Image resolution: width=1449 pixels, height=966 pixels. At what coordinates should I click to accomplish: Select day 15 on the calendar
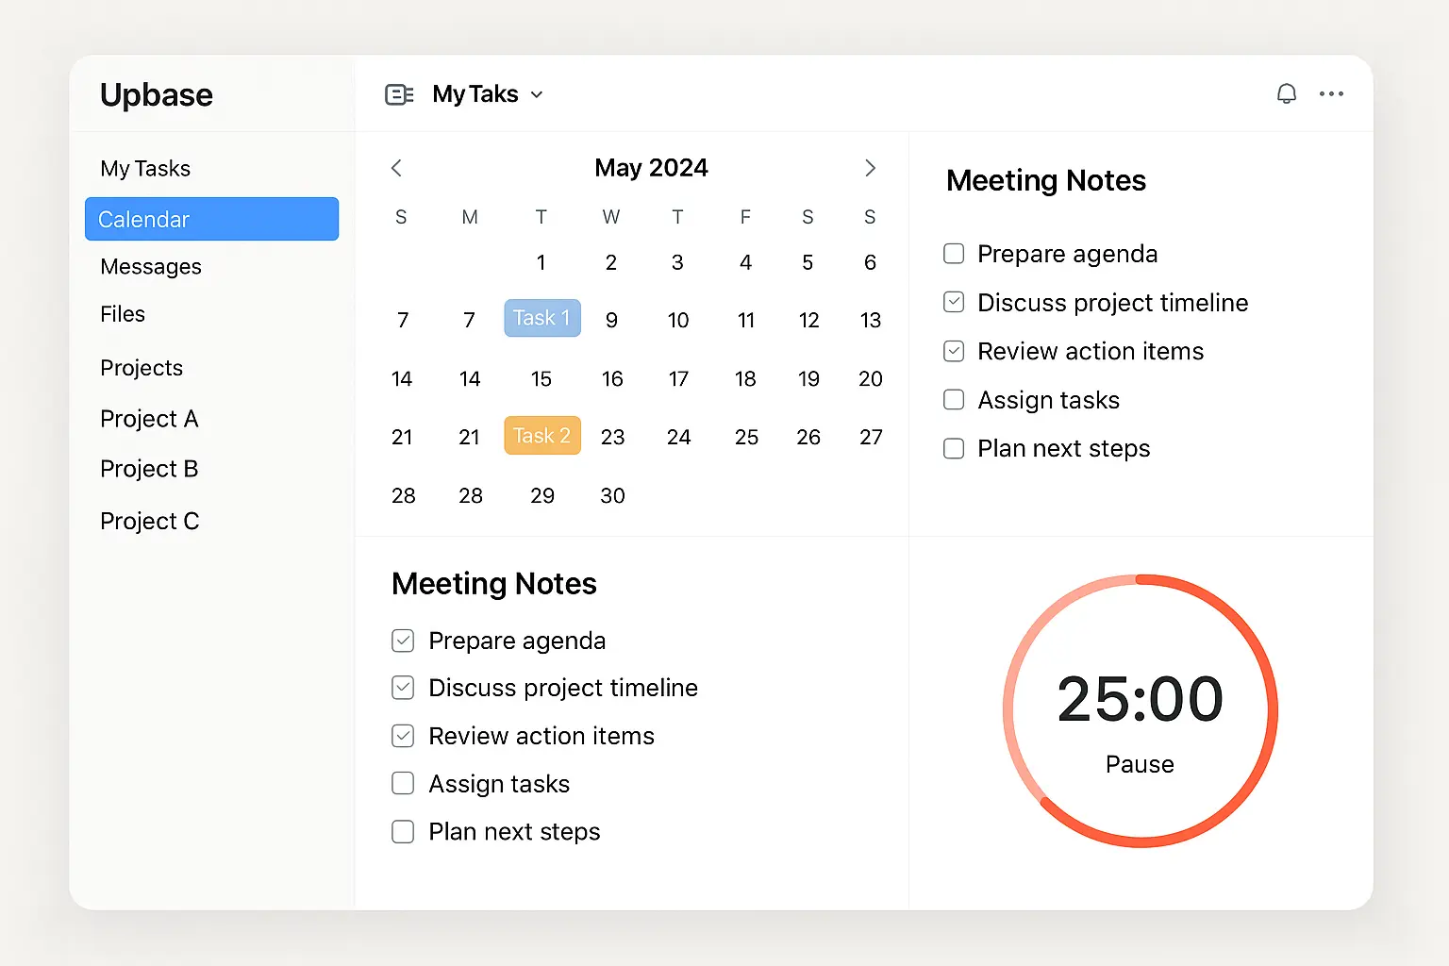(541, 379)
